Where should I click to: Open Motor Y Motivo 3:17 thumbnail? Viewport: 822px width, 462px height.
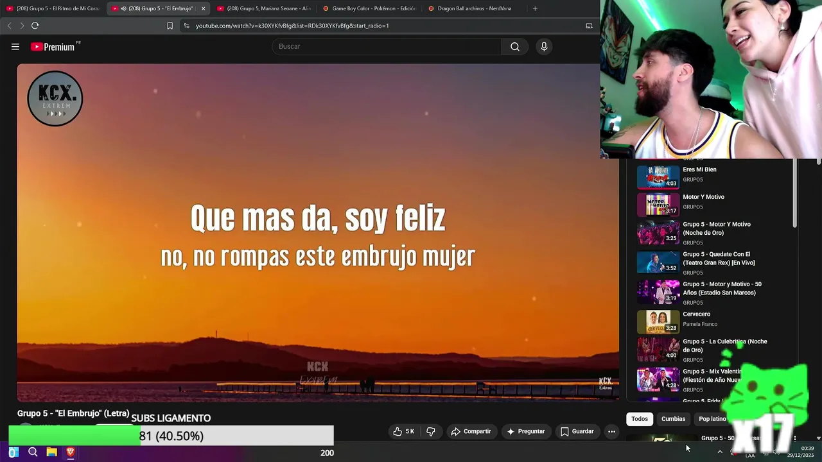tap(658, 205)
